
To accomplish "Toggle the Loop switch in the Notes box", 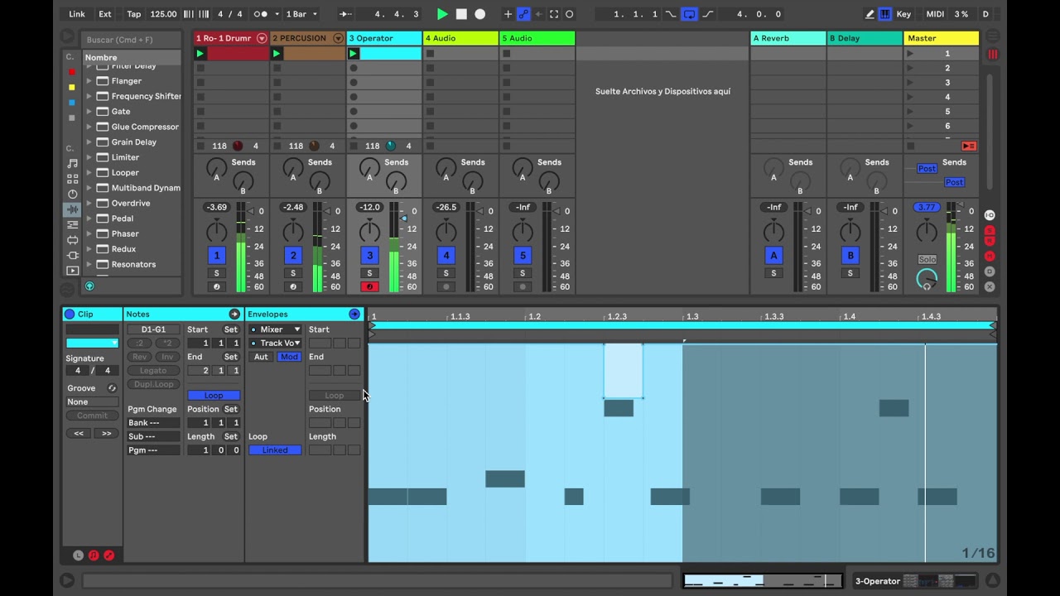I will pyautogui.click(x=214, y=396).
